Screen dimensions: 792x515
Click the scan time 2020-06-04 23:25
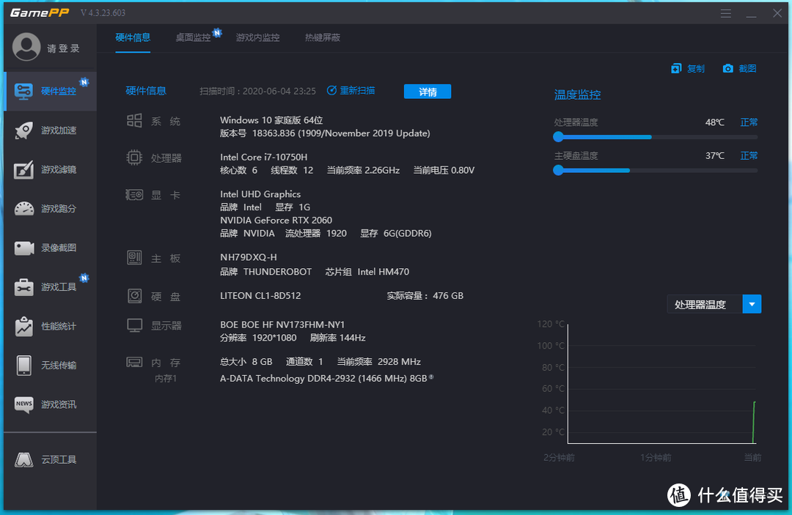279,91
